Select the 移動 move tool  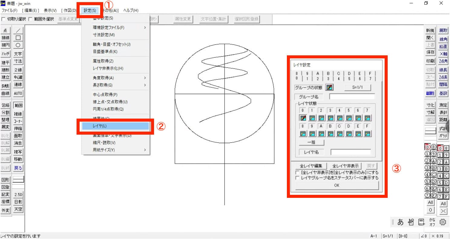18,159
